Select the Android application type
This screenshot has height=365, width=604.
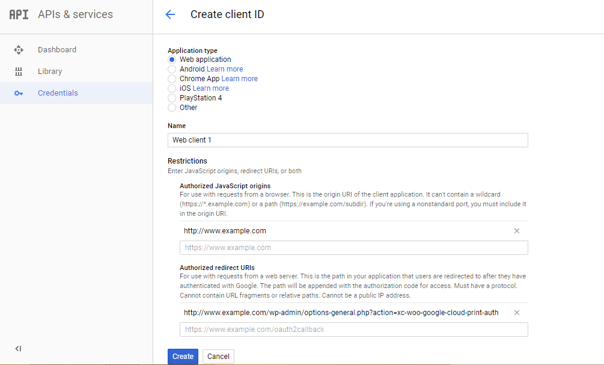click(172, 69)
